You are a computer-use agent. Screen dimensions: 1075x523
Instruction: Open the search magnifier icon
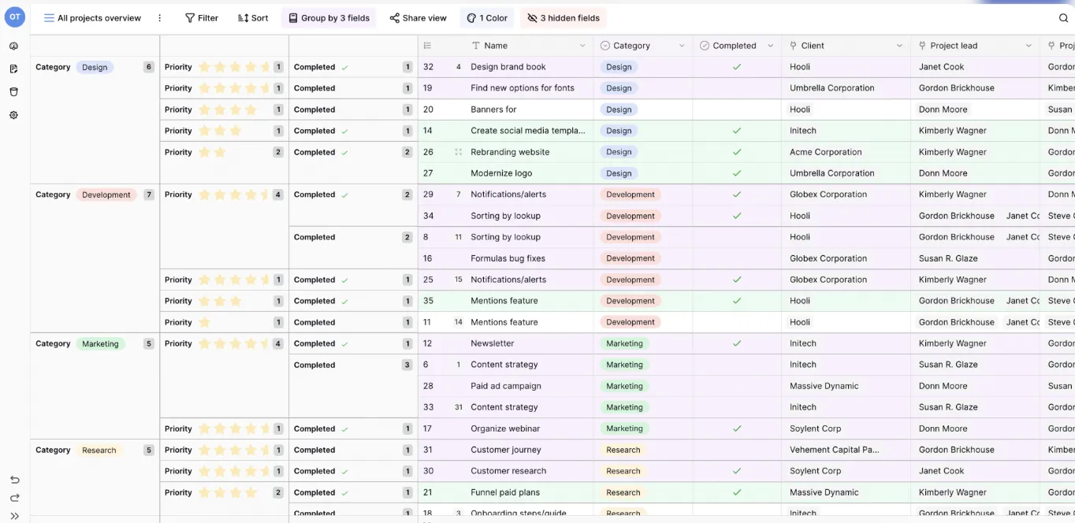[1063, 18]
